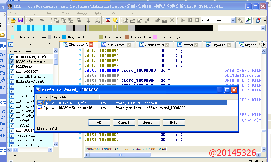Click the back arrow navigation icon
Screen dimensions: 271x162
pyautogui.click(x=31, y=20)
